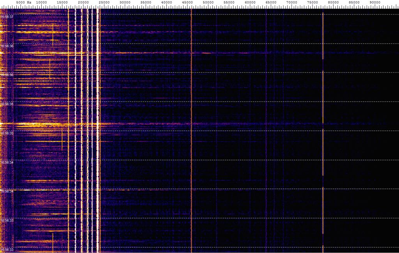
Task: Select the 45000 frequency ruler label
Action: tap(187, 2)
